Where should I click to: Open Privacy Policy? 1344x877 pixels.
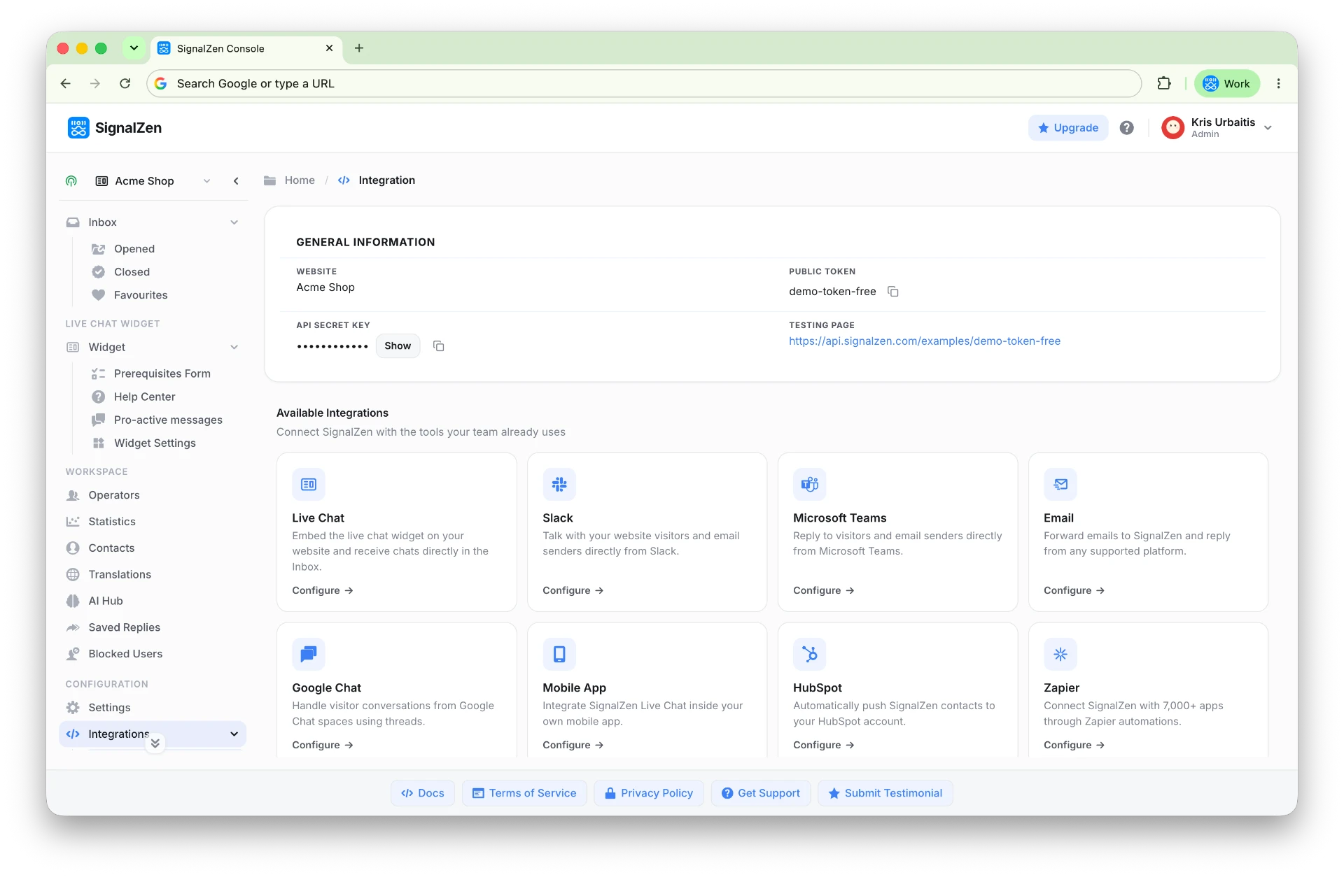(649, 793)
